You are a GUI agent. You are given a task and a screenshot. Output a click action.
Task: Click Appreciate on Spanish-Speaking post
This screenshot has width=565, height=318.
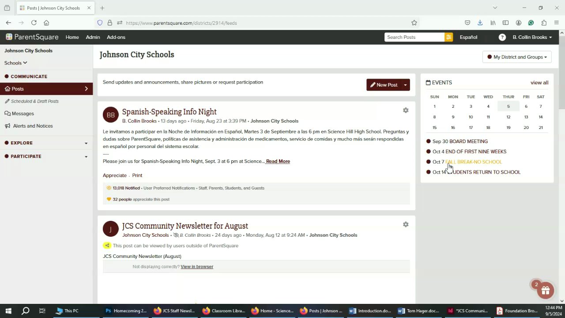[x=115, y=175]
